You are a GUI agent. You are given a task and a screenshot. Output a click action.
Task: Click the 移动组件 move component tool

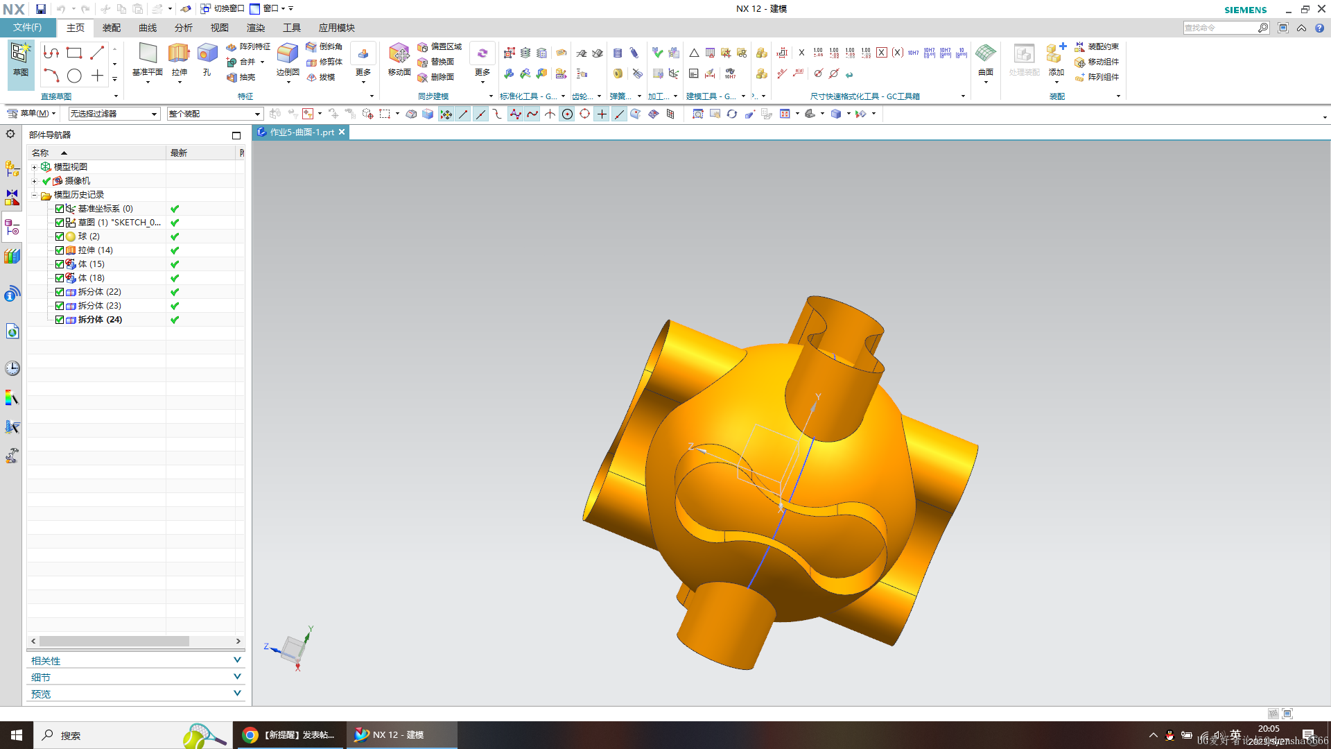[x=1097, y=62]
